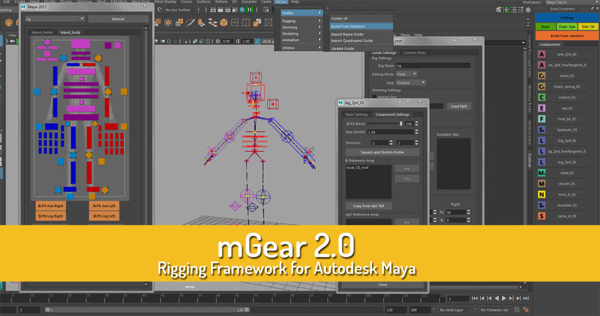
Task: Click the Load Path button
Action: coord(459,106)
